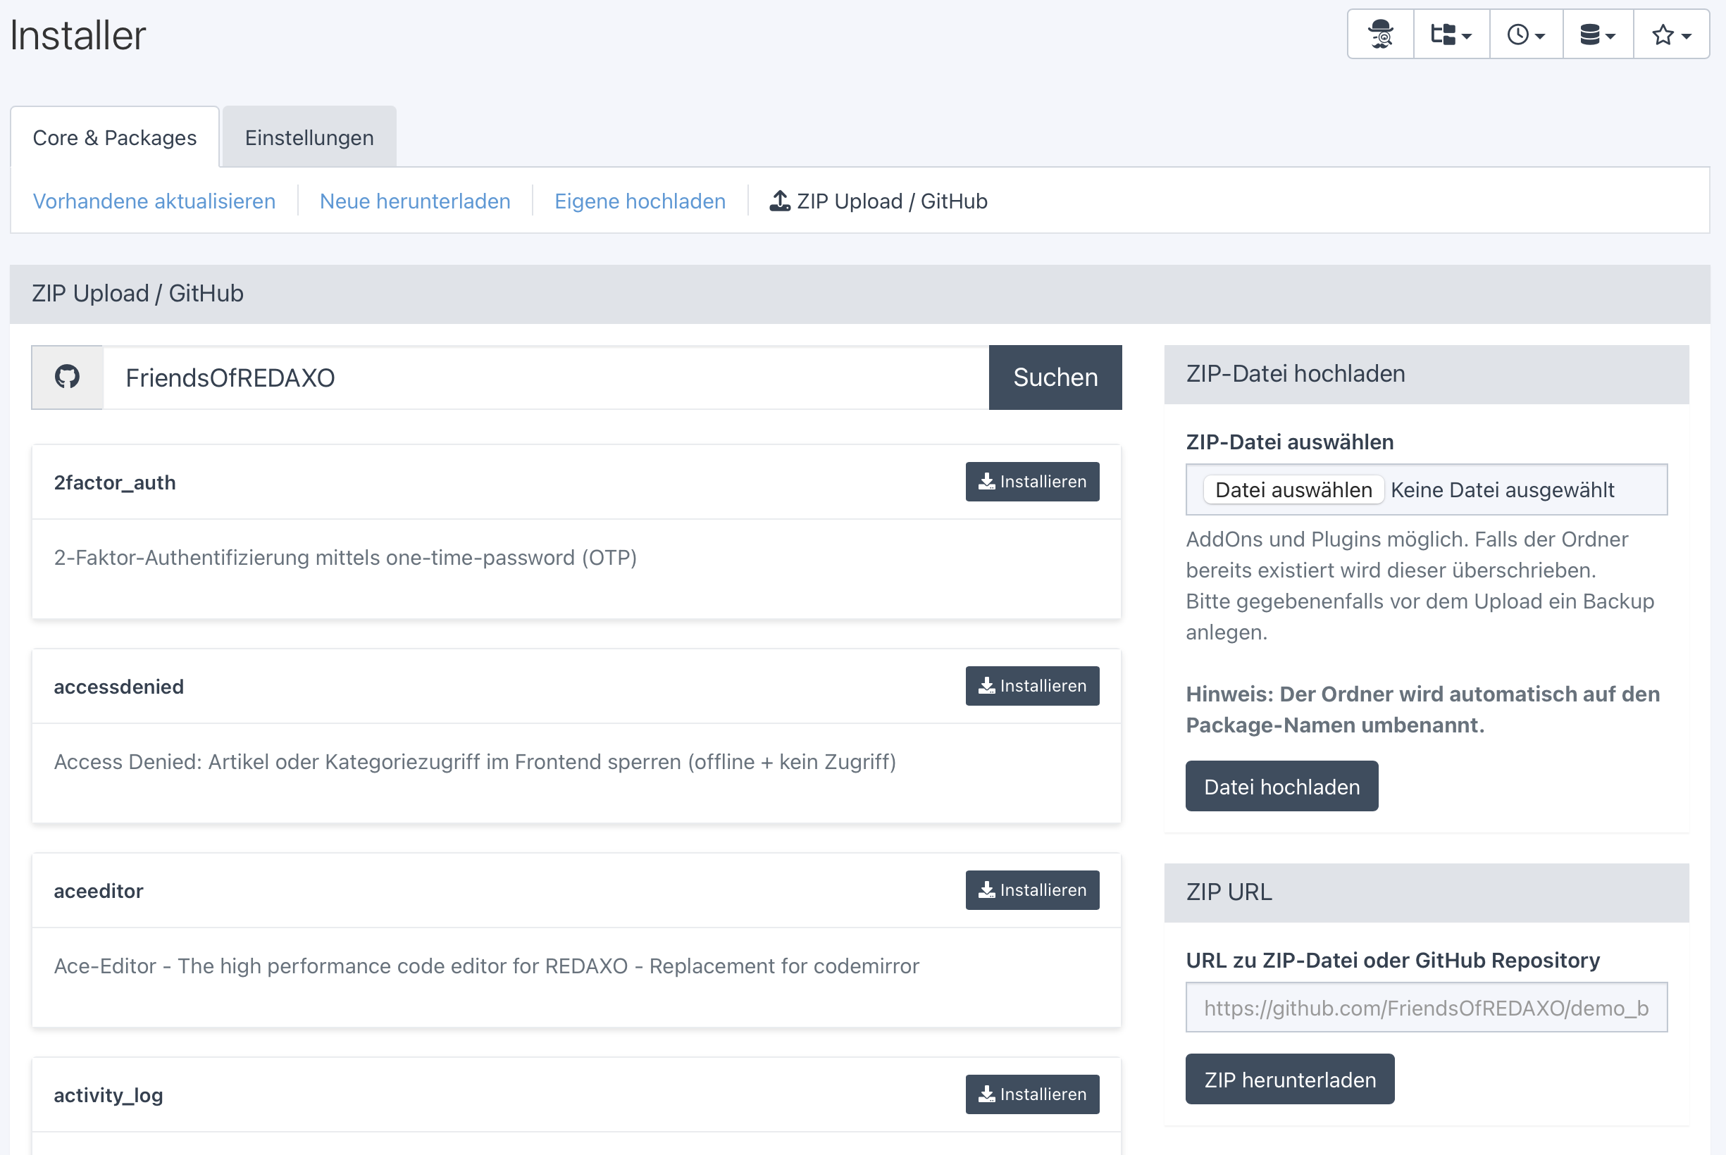Go to Neue herunterladen
This screenshot has height=1155, width=1726.
[x=415, y=201]
